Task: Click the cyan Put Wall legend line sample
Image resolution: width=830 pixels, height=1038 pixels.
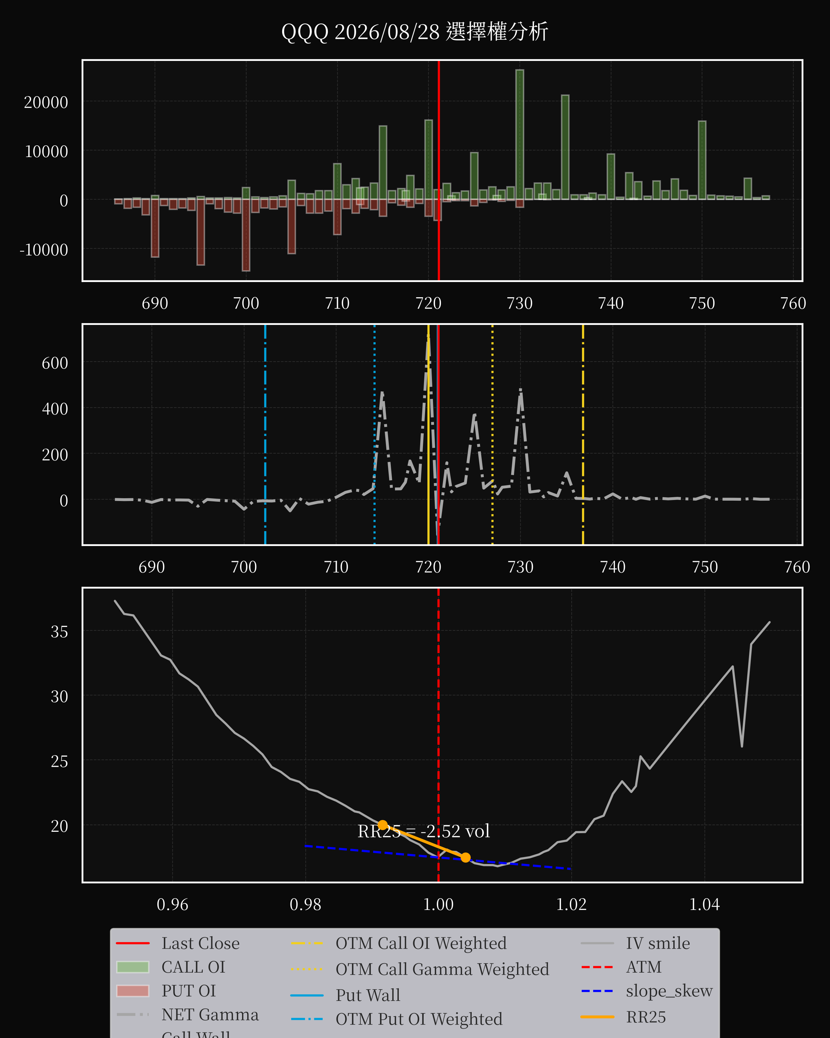Action: pyautogui.click(x=307, y=995)
